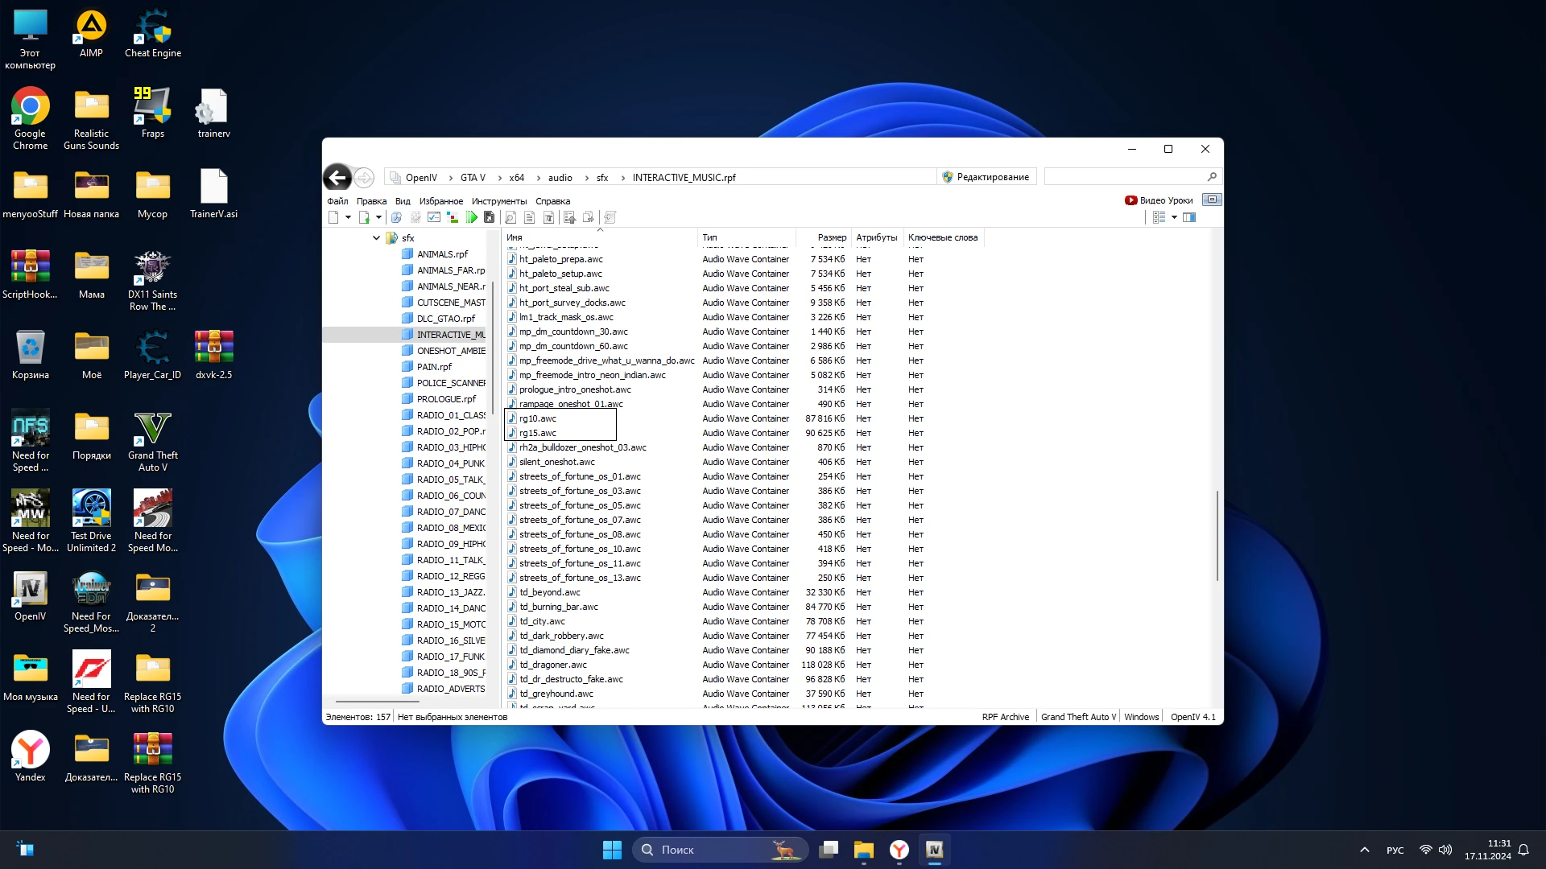Click the new file icon in toolbar
This screenshot has width=1546, height=869.
333,217
